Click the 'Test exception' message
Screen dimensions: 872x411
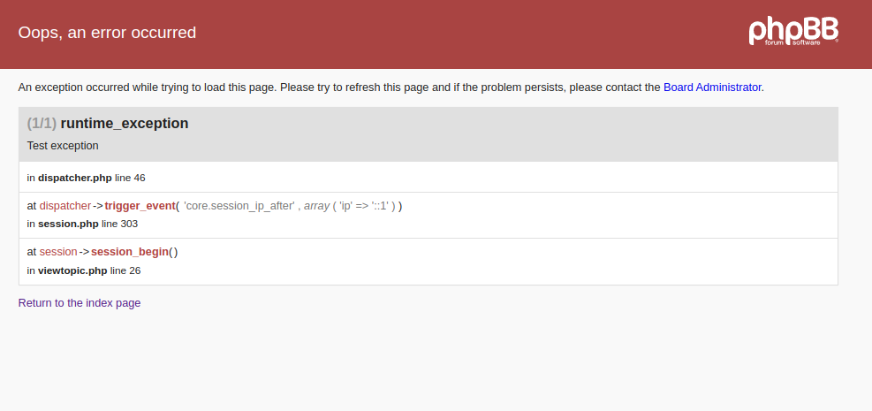(x=63, y=146)
